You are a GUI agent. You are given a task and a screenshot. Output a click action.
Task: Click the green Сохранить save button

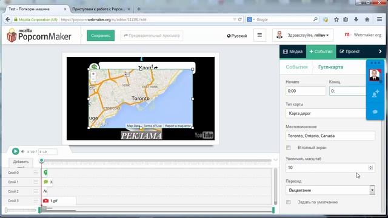(x=101, y=36)
